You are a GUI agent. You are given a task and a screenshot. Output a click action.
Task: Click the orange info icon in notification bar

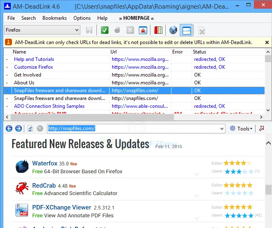[x=8, y=42]
